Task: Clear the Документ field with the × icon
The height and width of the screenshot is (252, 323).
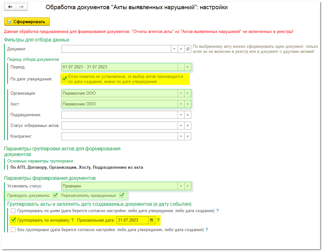Action: pos(180,49)
